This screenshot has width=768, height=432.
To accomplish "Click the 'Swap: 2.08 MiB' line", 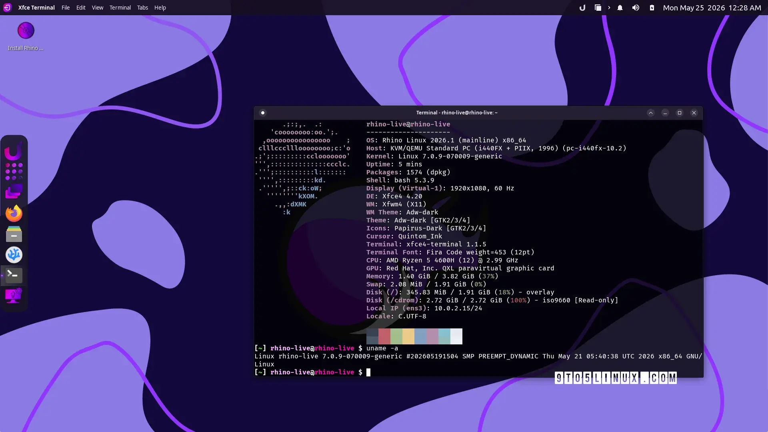I will tap(426, 284).
